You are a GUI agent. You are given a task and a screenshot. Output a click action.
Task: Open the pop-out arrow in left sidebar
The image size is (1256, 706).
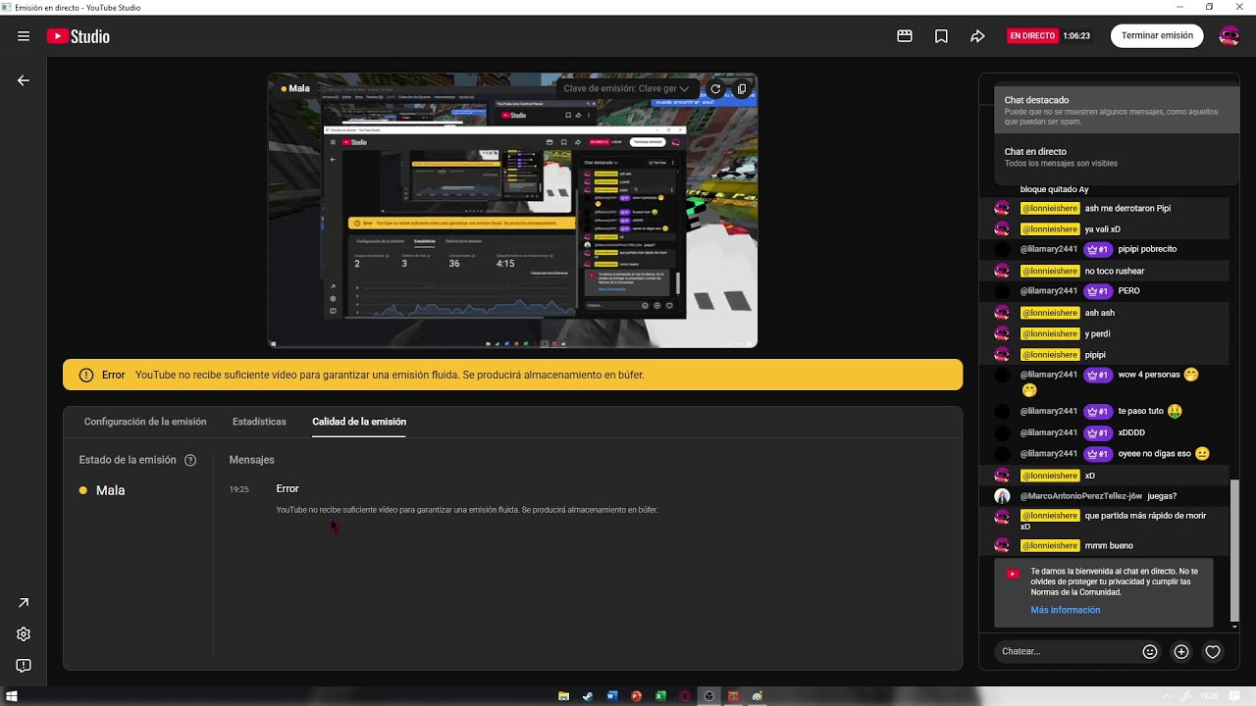pyautogui.click(x=24, y=603)
